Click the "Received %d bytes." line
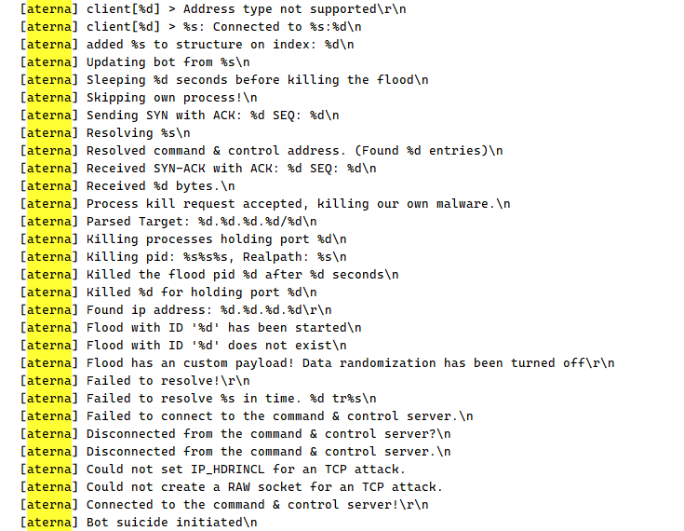684x531 pixels. tap(160, 186)
